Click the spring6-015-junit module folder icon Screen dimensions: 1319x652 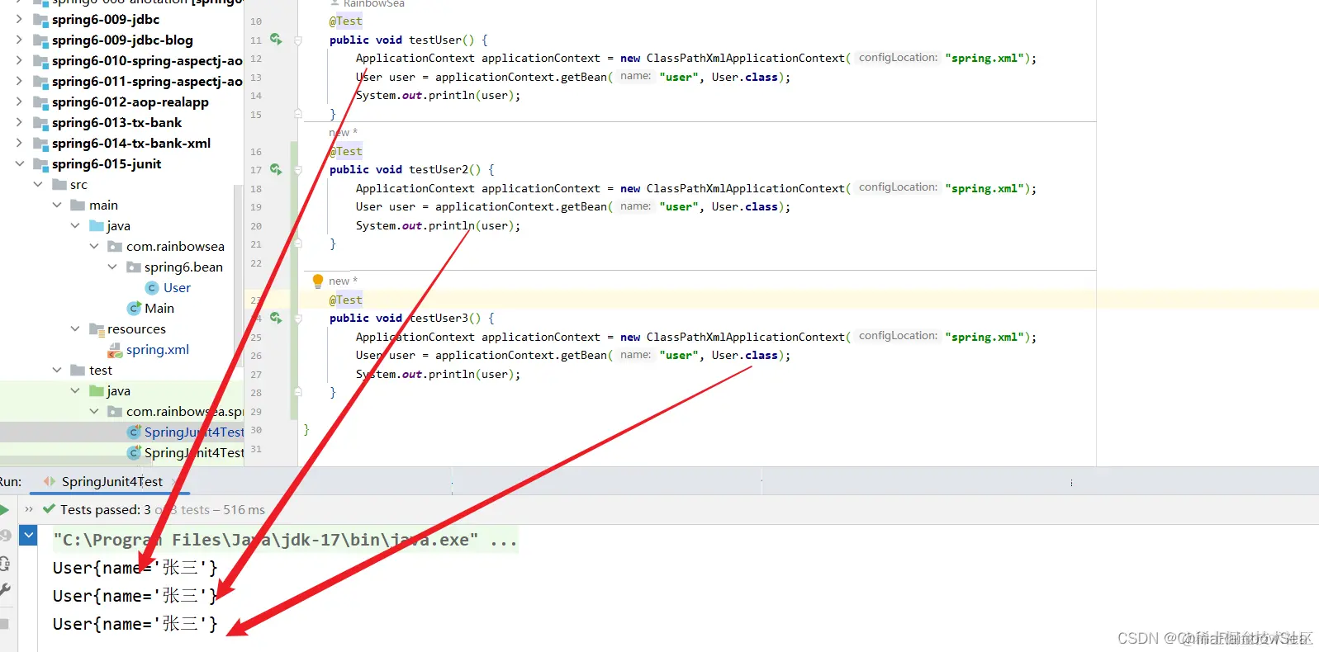(40, 164)
